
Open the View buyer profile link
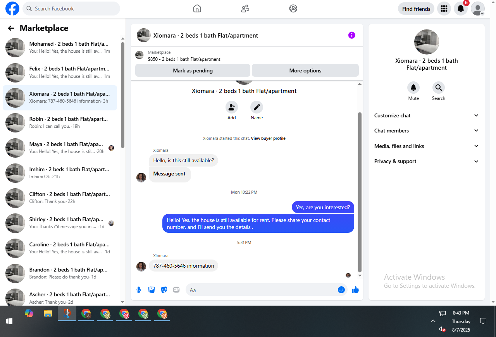[268, 138]
